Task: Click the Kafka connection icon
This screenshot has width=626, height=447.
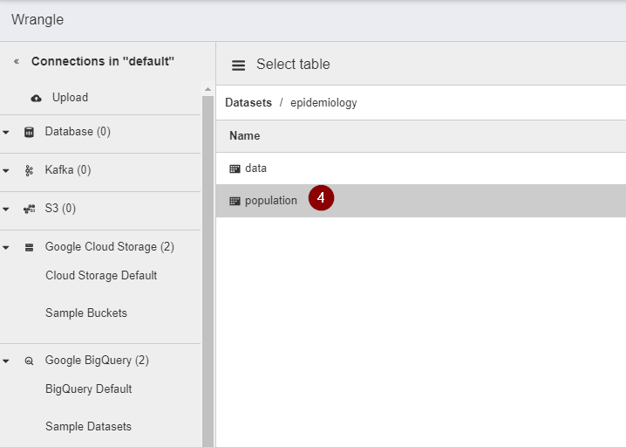Action: [29, 170]
